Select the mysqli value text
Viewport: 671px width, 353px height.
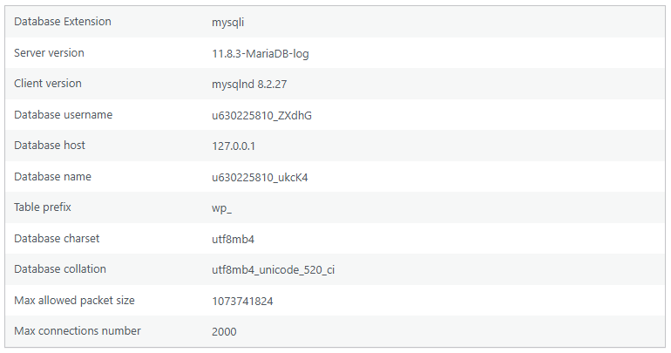pos(228,22)
